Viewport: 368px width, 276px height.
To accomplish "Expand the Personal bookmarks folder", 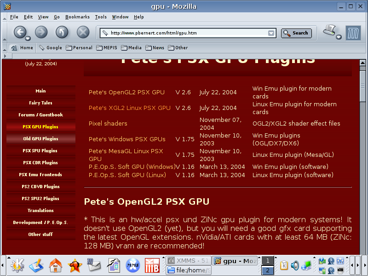I will pyautogui.click(x=79, y=48).
